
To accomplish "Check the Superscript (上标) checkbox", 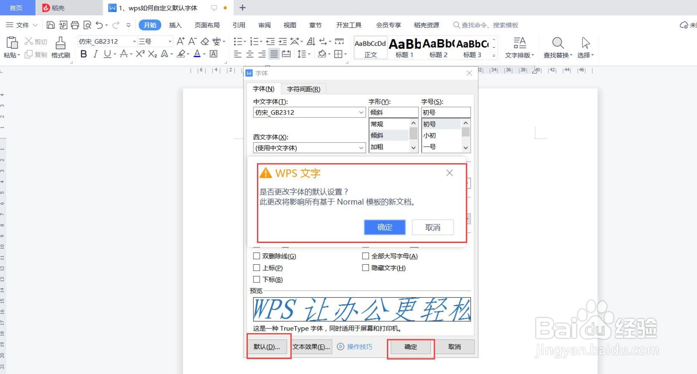I will click(257, 268).
